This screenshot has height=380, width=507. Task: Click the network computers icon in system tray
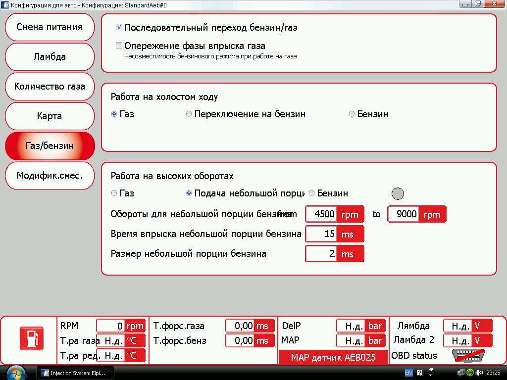[x=461, y=373]
